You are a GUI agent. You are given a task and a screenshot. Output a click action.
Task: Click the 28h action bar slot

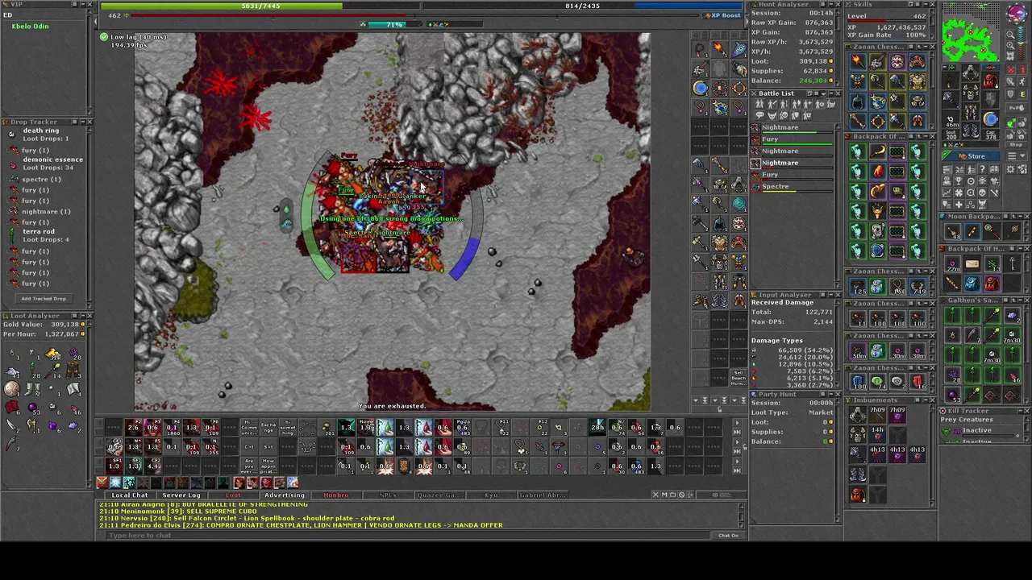pyautogui.click(x=597, y=427)
